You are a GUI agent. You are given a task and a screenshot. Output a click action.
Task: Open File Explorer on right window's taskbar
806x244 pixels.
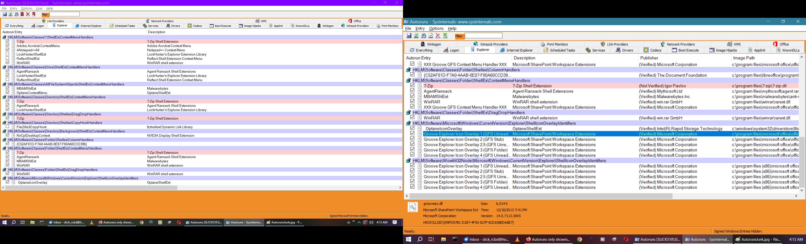[443, 239]
